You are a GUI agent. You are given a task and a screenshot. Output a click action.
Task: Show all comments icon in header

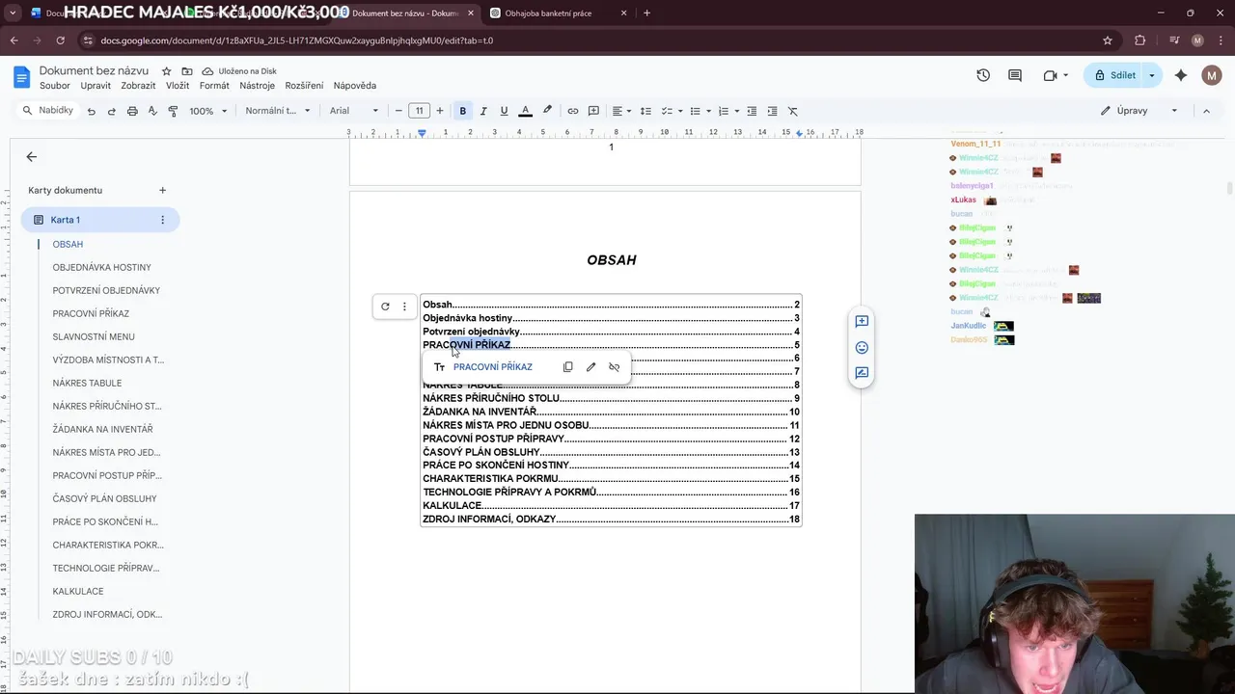[x=1015, y=75]
